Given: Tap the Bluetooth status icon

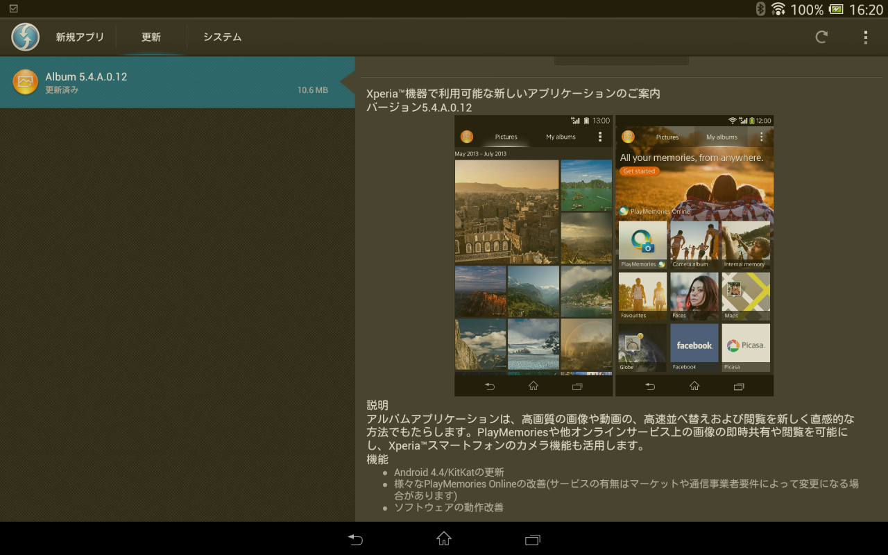Looking at the screenshot, I should [760, 9].
